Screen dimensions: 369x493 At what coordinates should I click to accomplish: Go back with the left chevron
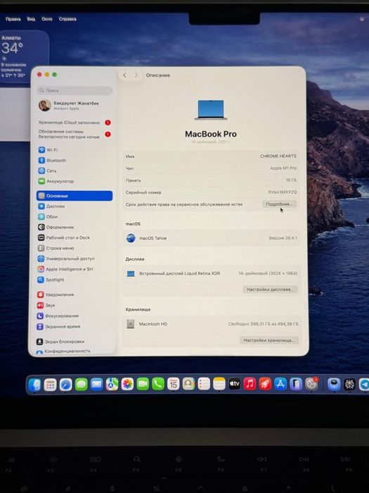point(124,75)
